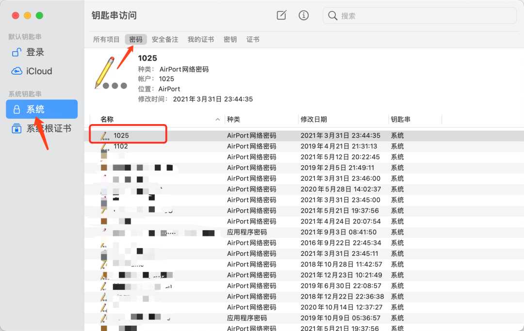The height and width of the screenshot is (331, 524).
Task: Open the 密钥 tab
Action: tap(230, 39)
